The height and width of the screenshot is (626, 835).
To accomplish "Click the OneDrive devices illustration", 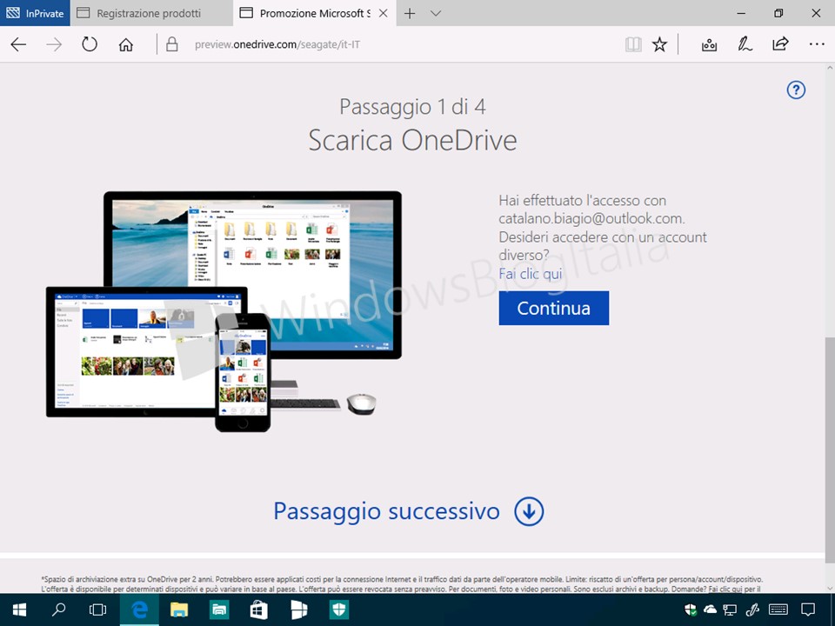I will (x=224, y=311).
